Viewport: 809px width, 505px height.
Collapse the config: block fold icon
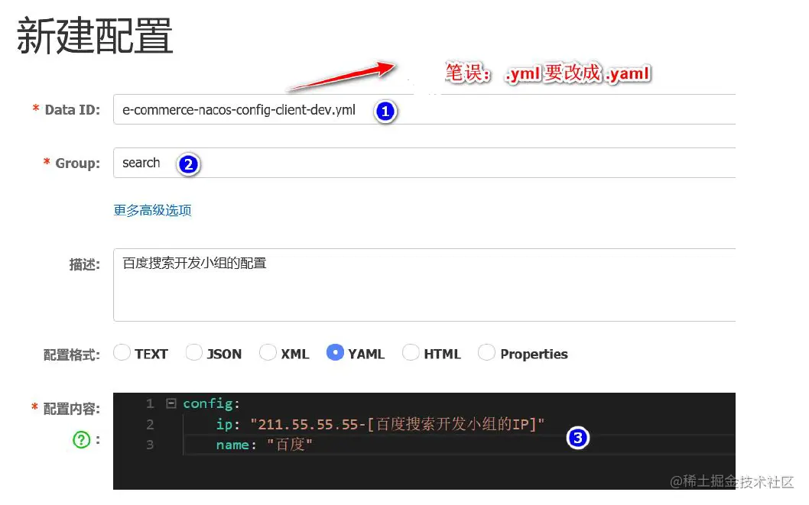click(171, 403)
